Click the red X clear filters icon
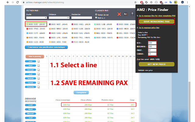 [x=119, y=14]
